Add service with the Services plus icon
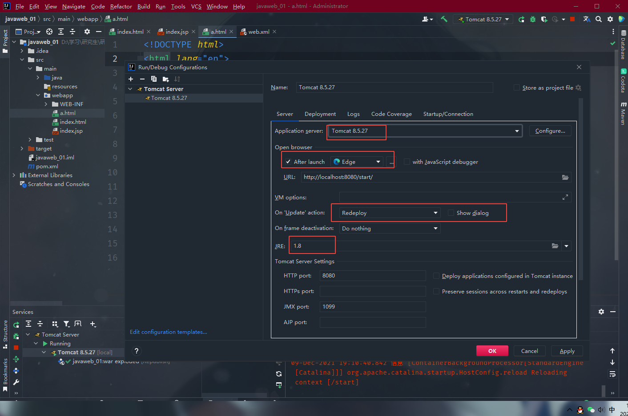The height and width of the screenshot is (416, 628). (x=93, y=324)
